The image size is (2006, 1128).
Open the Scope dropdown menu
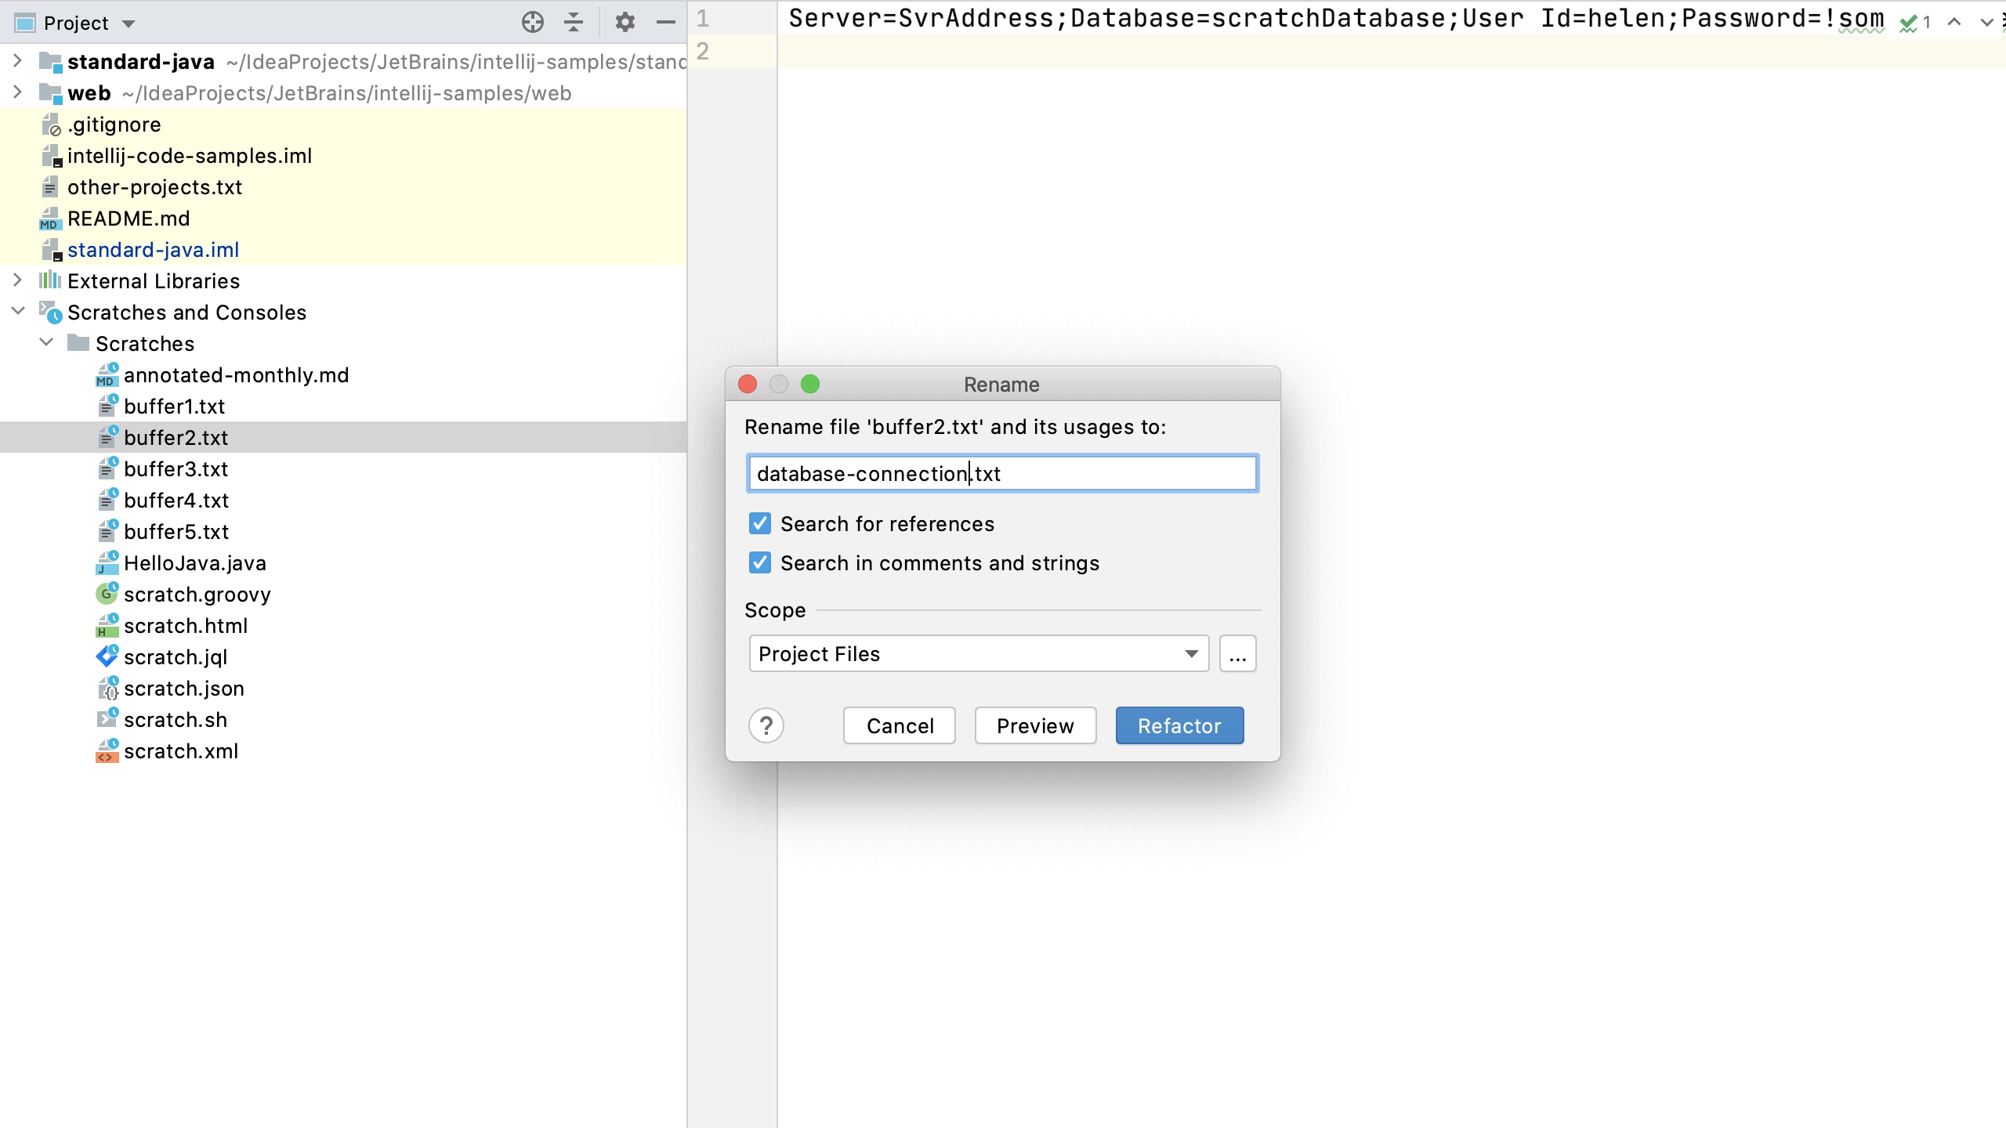click(978, 654)
